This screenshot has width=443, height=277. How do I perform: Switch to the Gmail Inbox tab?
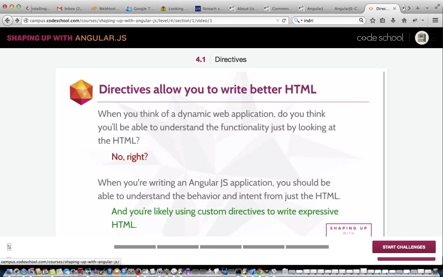click(x=71, y=9)
